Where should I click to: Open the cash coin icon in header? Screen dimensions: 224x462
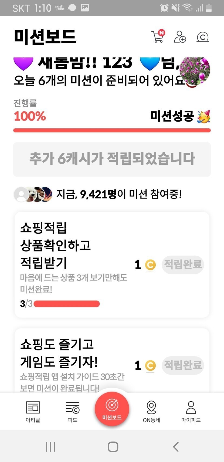(x=203, y=37)
